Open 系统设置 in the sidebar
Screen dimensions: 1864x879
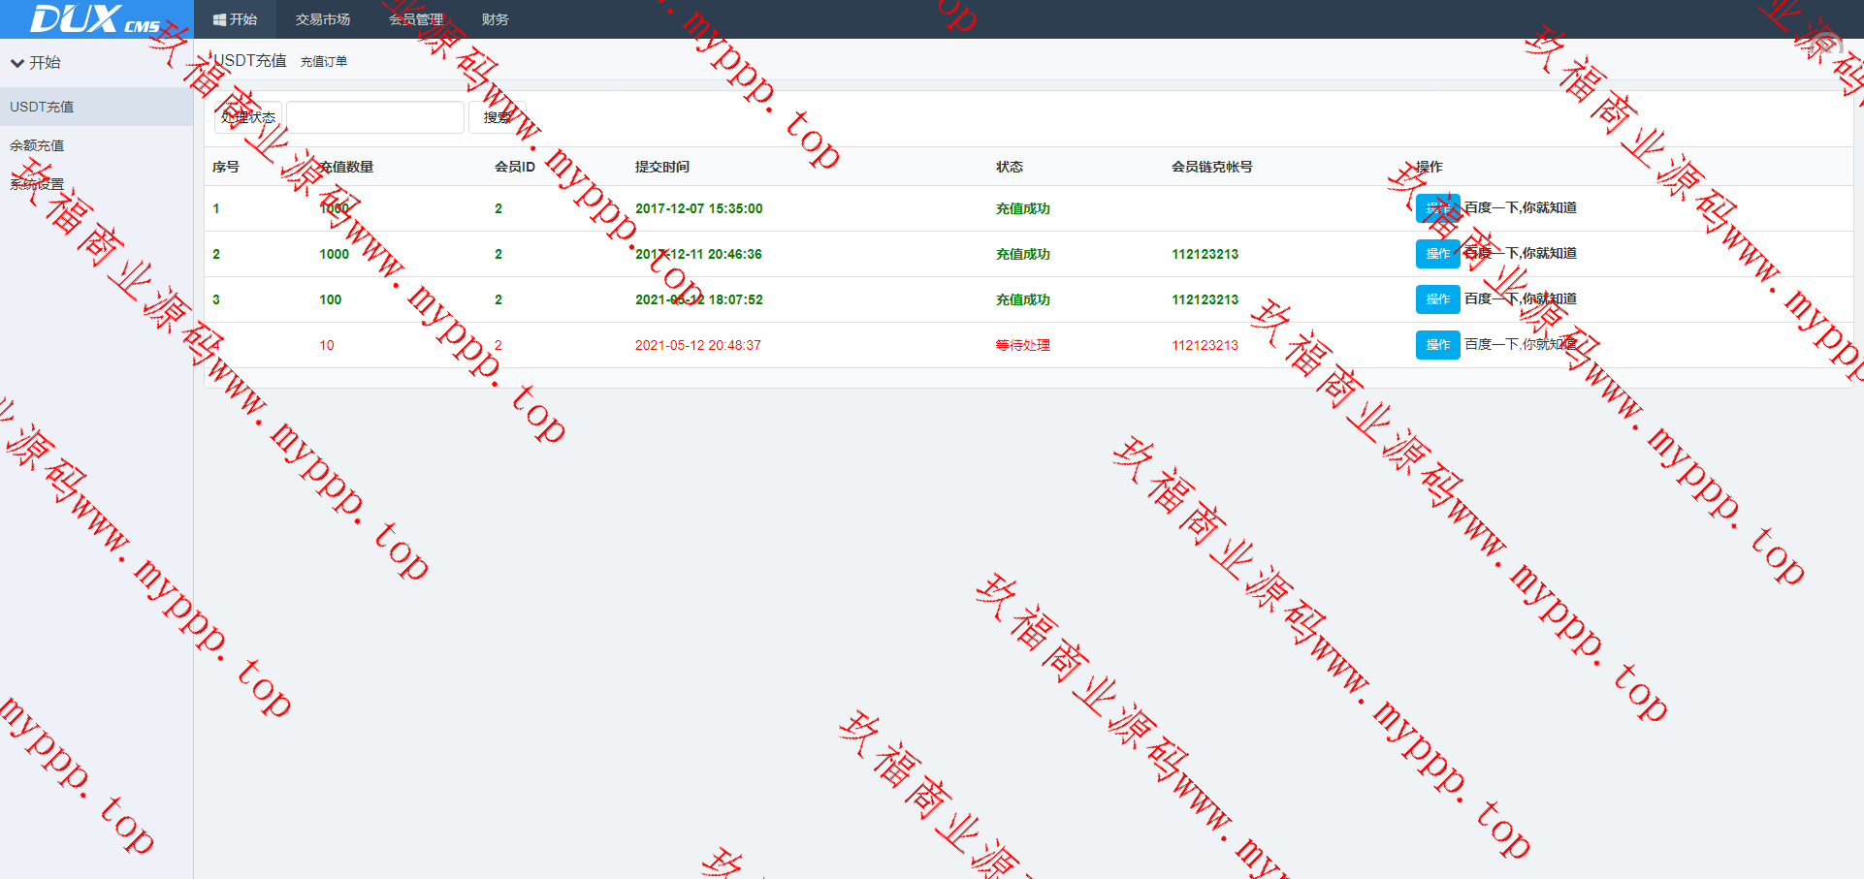(x=37, y=184)
